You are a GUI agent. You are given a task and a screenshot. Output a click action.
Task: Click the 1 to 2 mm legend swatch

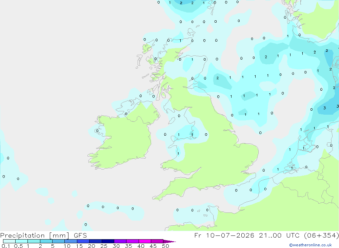(34, 241)
